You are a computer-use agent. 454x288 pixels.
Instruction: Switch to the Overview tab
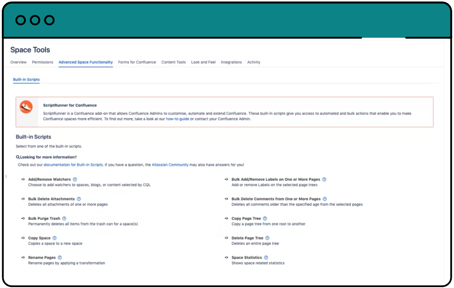click(18, 62)
